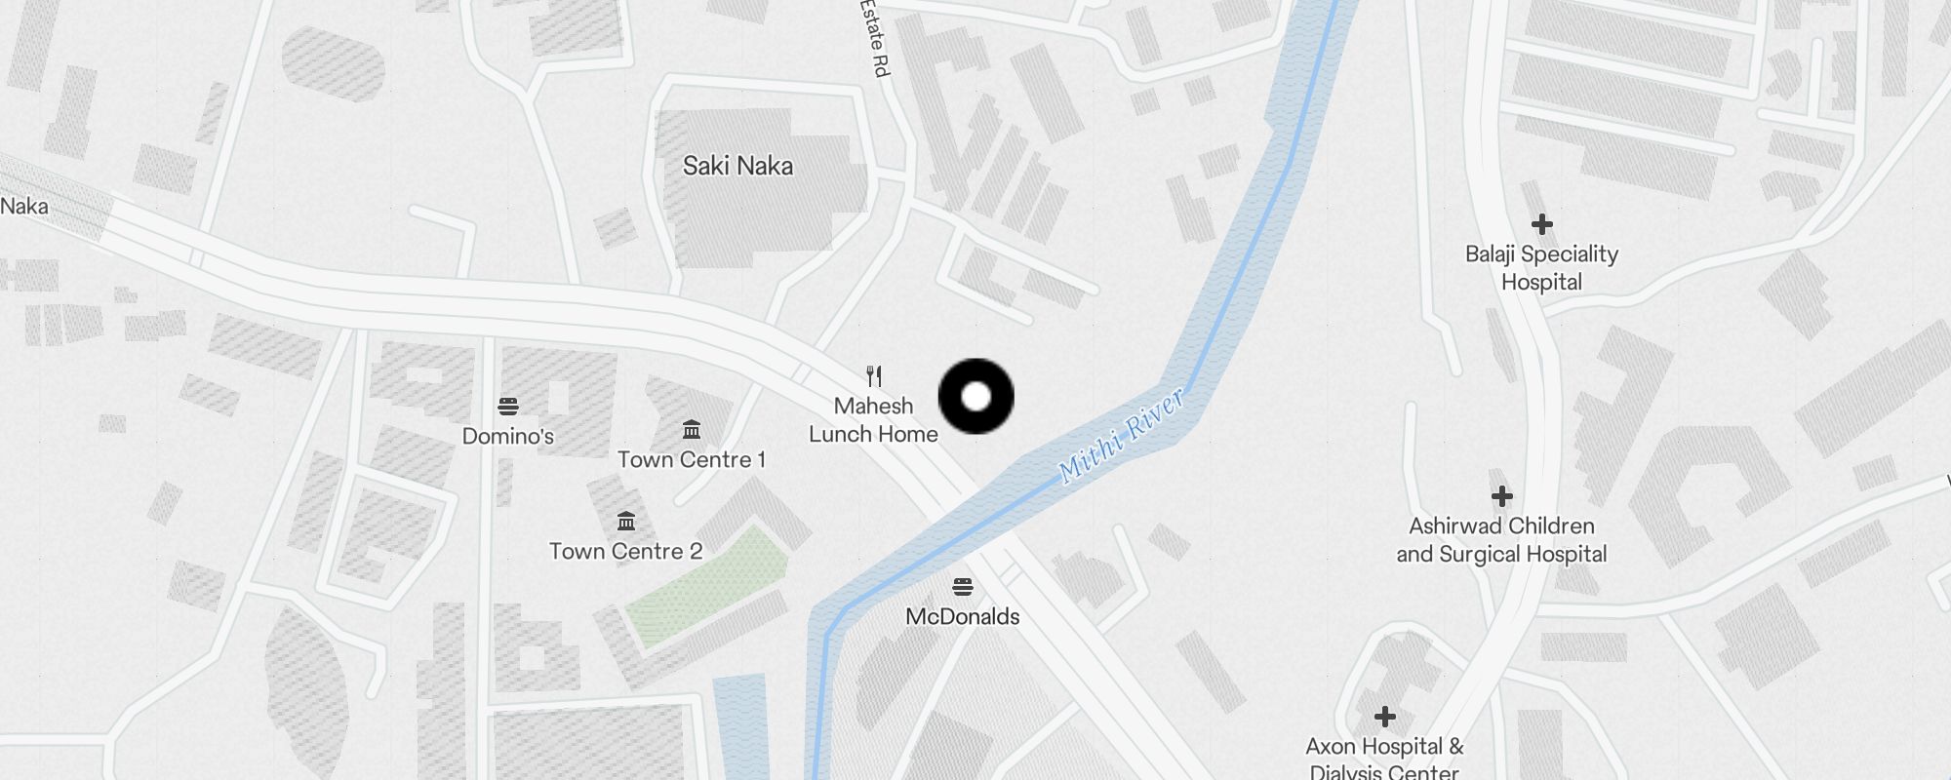Select the Balaji Speciality Hospital cross icon
This screenshot has width=1951, height=780.
(1541, 224)
